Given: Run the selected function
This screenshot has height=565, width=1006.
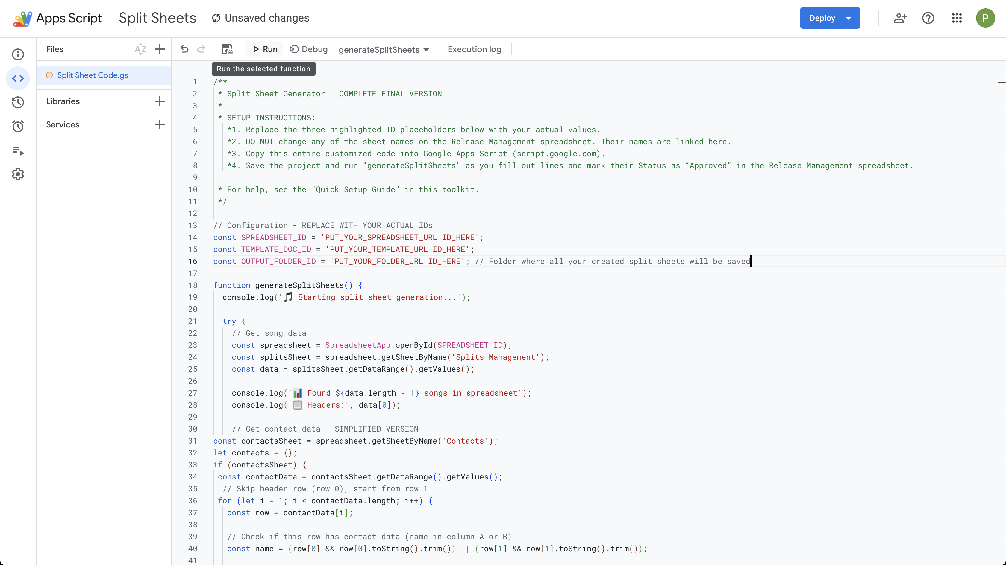Looking at the screenshot, I should [265, 49].
